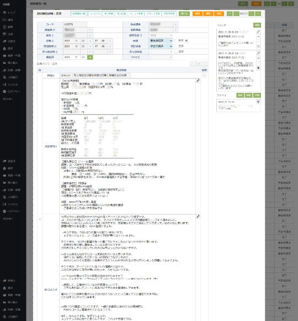Click the green add button beside the コメント heading

257,25
